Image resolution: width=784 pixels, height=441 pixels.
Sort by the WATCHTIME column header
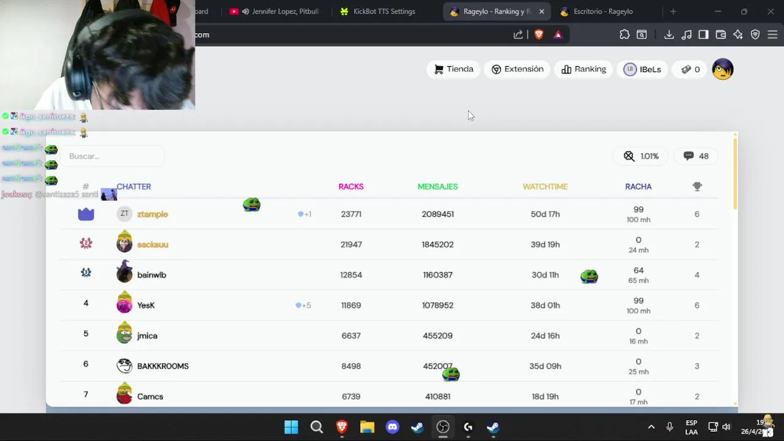[545, 187]
